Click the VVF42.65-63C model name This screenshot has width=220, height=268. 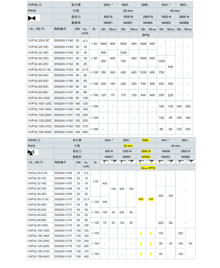tap(38, 87)
